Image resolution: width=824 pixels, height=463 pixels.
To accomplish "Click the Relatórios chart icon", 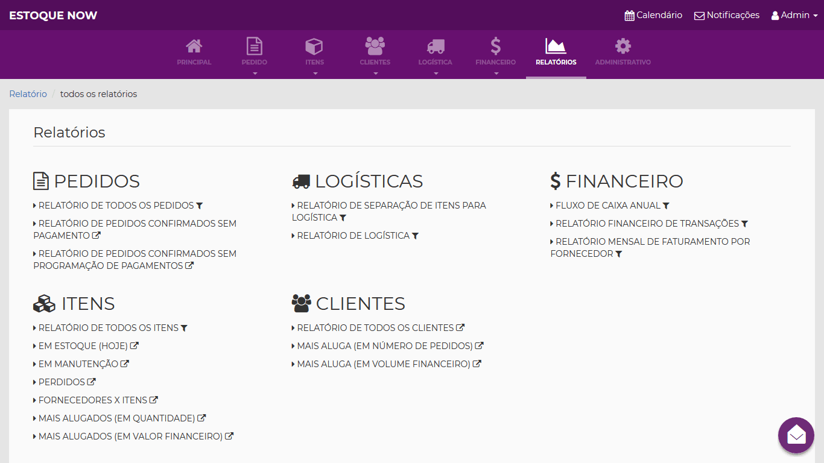I will click(556, 46).
